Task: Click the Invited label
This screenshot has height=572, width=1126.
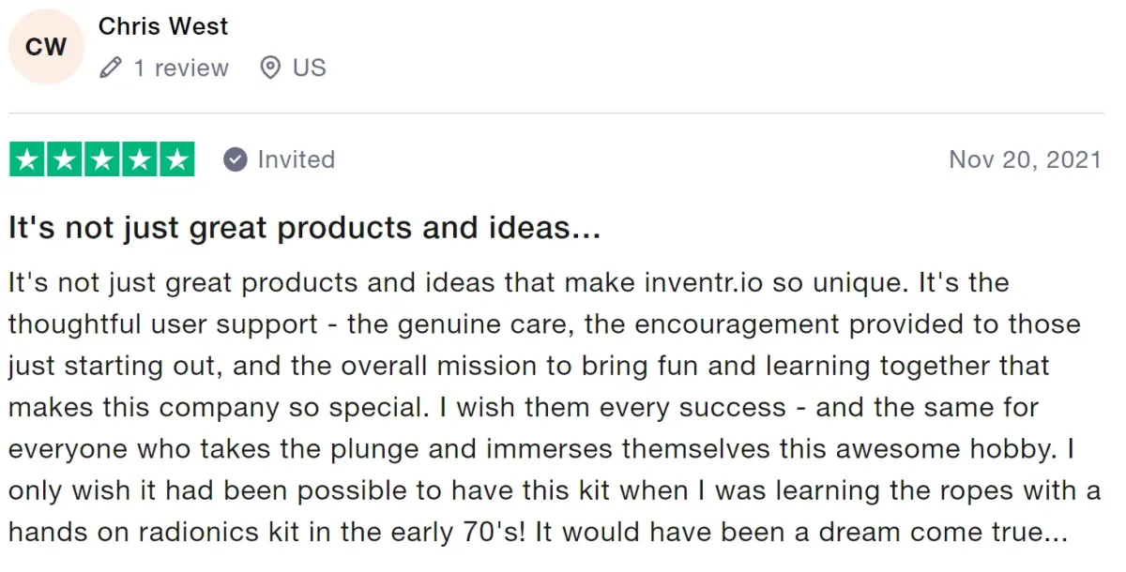Action: click(296, 160)
